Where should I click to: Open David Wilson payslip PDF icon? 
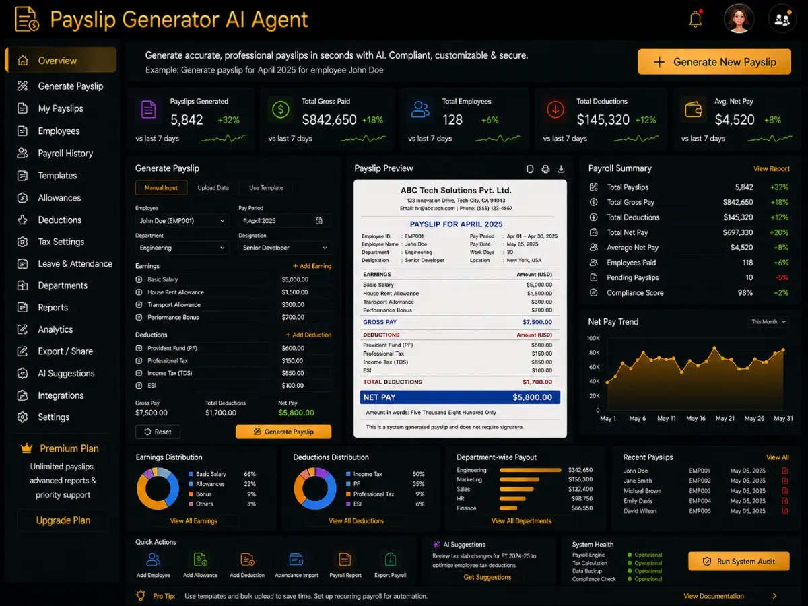pos(784,511)
